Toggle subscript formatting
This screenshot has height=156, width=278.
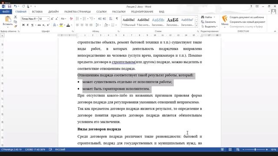click(x=43, y=25)
